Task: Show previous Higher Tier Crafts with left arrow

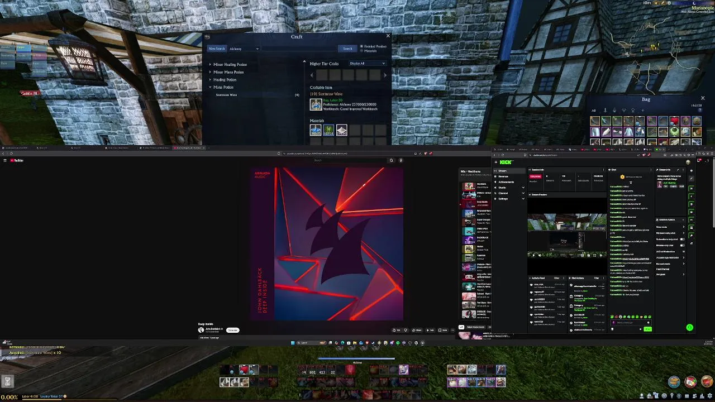Action: click(x=312, y=75)
